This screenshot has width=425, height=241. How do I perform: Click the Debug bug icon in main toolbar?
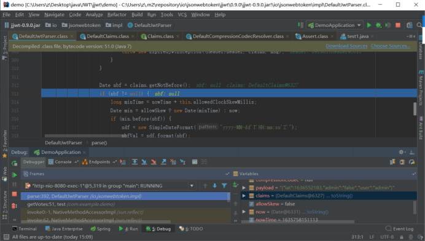coord(378,25)
